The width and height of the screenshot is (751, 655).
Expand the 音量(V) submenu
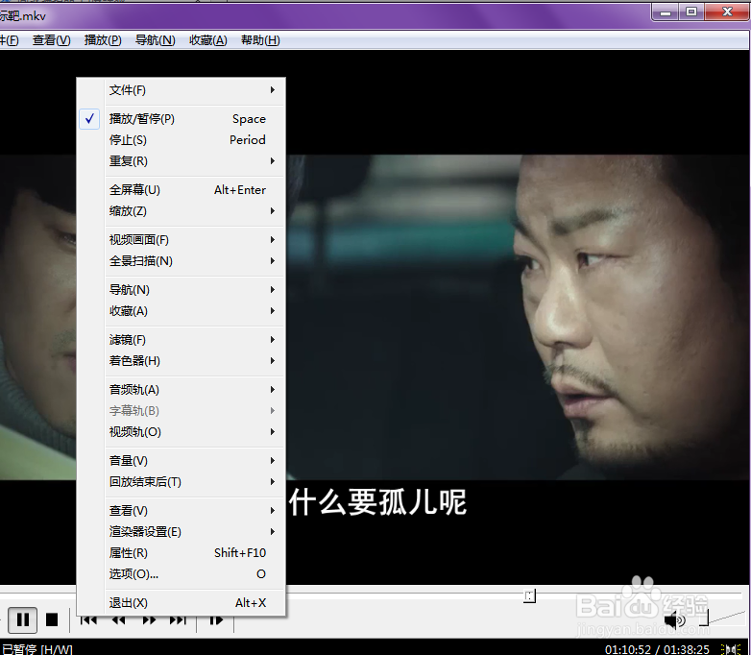click(182, 460)
